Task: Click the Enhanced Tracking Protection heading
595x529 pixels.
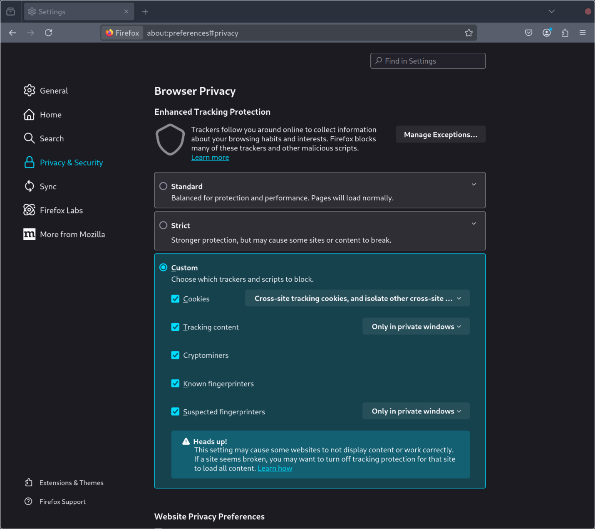Action: 212,112
